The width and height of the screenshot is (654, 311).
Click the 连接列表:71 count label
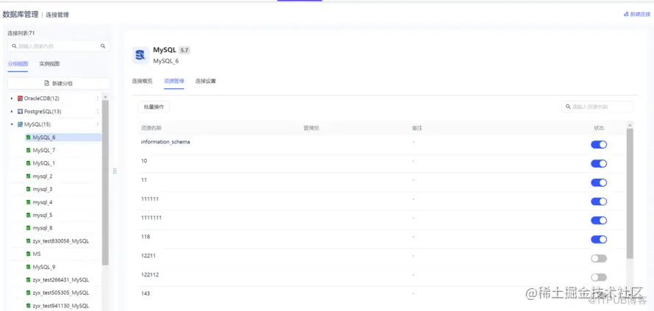(21, 33)
